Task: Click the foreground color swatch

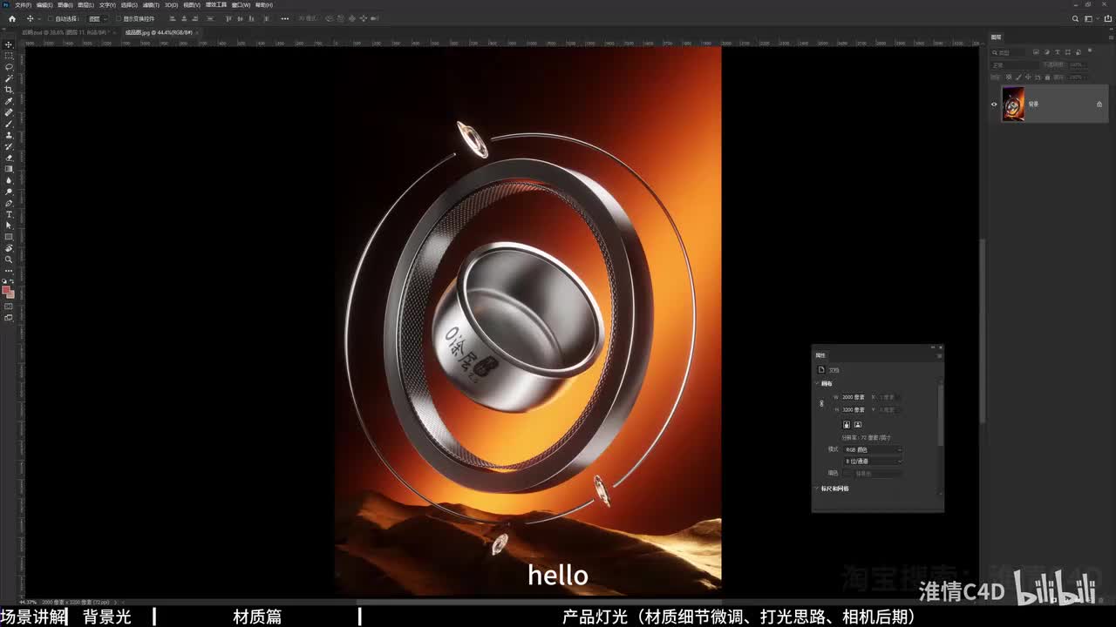Action: pyautogui.click(x=7, y=291)
